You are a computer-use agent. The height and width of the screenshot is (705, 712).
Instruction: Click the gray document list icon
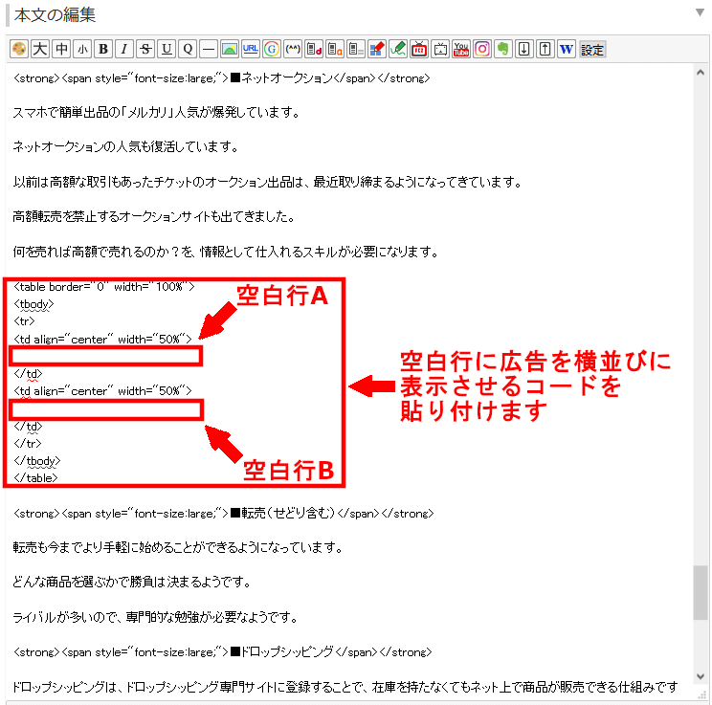(x=356, y=49)
